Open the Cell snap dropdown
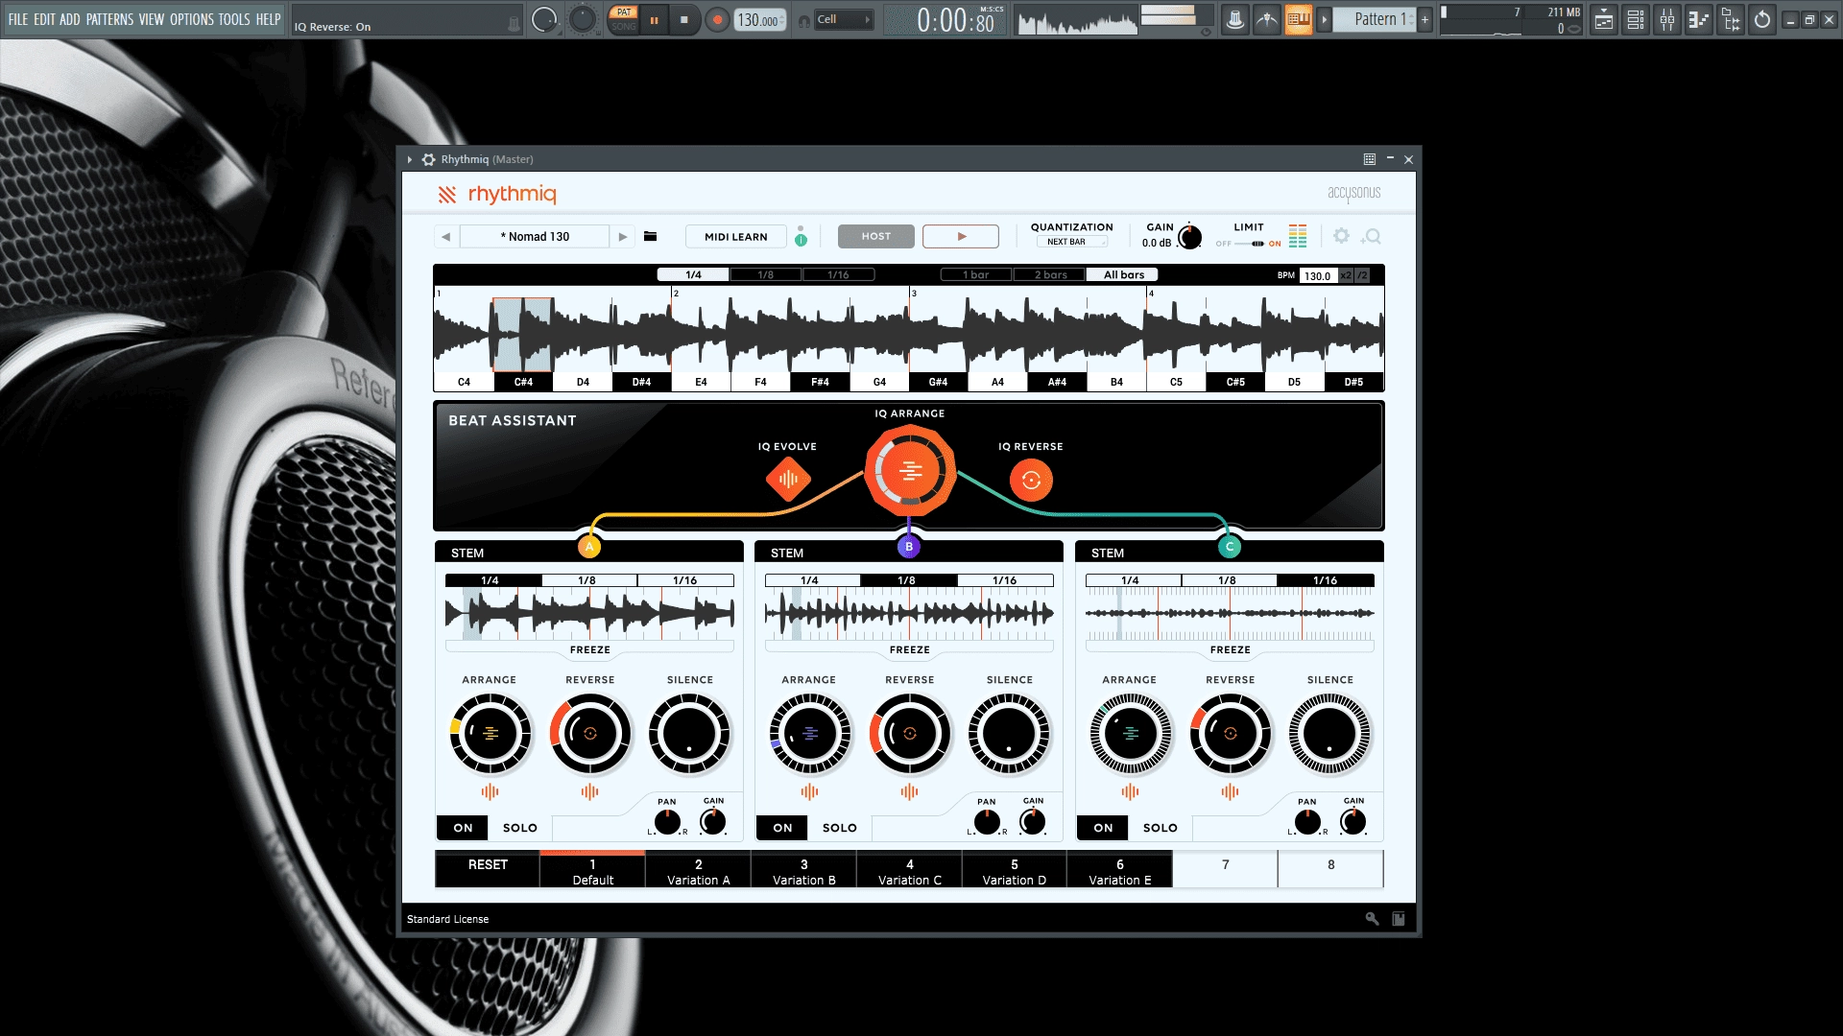 point(844,19)
